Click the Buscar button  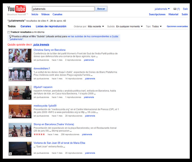[x=101, y=9]
